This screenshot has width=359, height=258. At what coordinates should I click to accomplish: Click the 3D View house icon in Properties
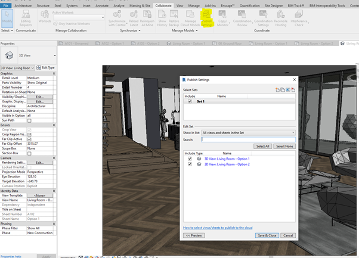click(x=9, y=55)
